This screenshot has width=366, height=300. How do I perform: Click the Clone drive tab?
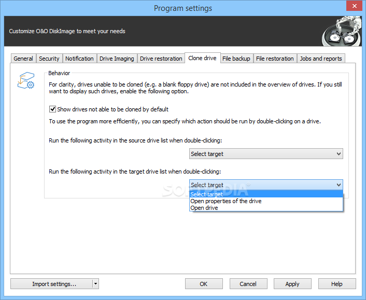coord(202,58)
